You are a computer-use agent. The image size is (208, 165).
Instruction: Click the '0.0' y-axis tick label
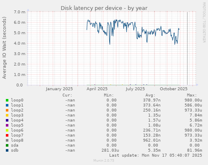point(20,85)
